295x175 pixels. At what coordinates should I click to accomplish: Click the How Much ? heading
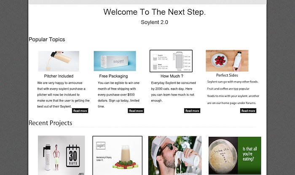172,76
